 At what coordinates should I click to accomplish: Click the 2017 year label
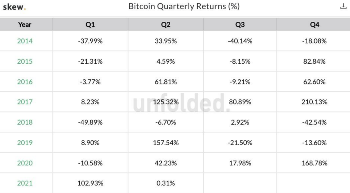[x=25, y=102]
